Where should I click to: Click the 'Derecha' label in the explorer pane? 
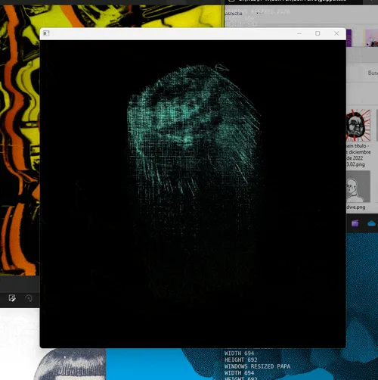[234, 14]
